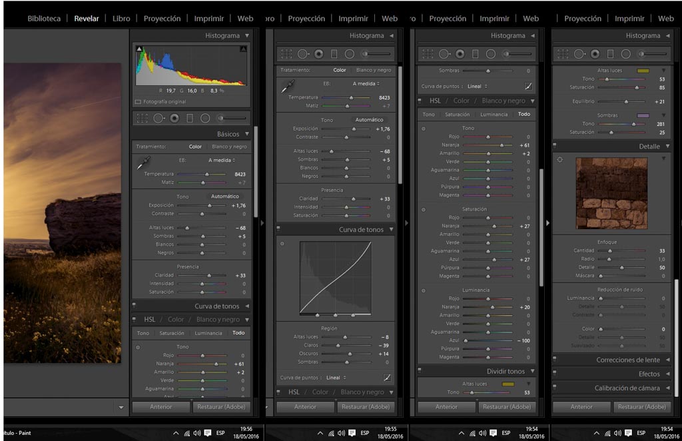Click Restaurar (Adobe) in the rightmost panel
The width and height of the screenshot is (682, 441).
[641, 406]
